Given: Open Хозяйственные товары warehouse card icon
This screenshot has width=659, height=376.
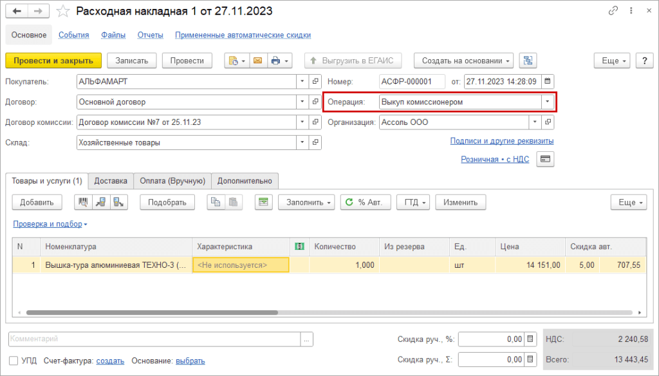Looking at the screenshot, I should tap(315, 142).
